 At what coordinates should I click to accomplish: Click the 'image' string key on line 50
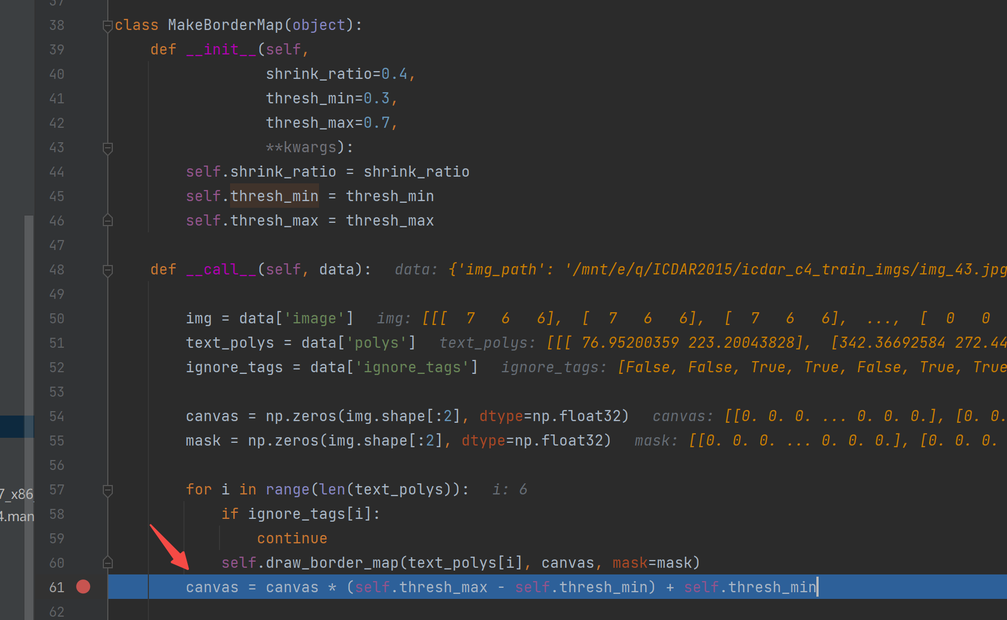(315, 318)
